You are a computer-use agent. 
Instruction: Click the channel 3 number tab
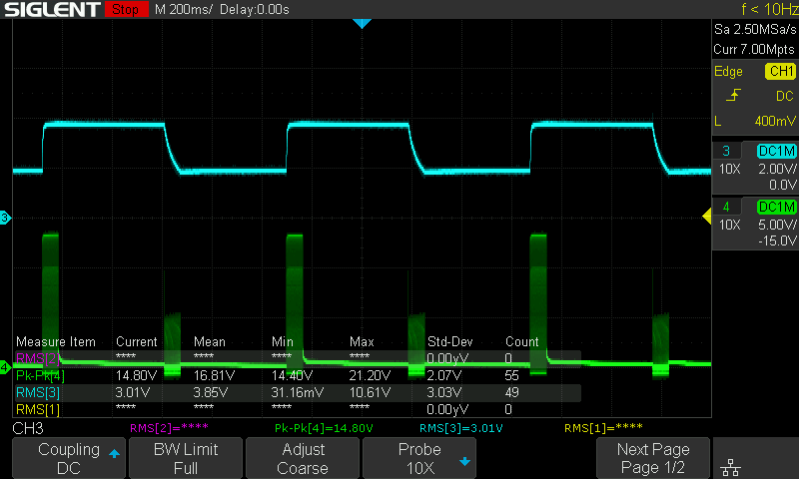click(x=726, y=151)
